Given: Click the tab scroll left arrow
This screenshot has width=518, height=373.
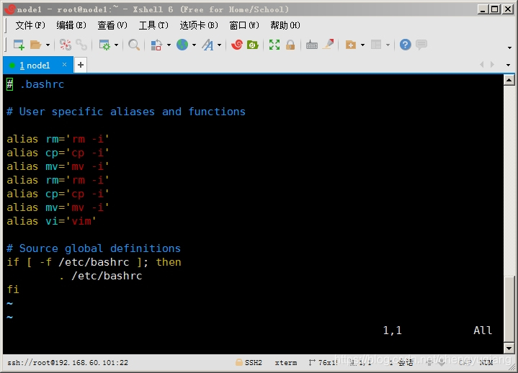Looking at the screenshot, I should pos(482,64).
